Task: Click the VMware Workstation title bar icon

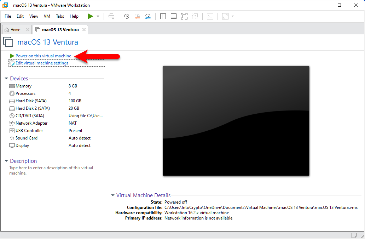Action: [x=5, y=5]
